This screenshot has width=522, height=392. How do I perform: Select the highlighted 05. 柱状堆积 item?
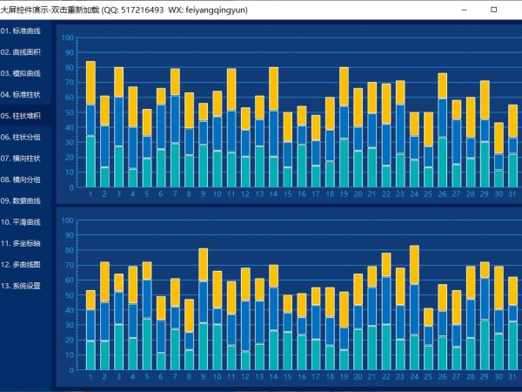pos(24,115)
